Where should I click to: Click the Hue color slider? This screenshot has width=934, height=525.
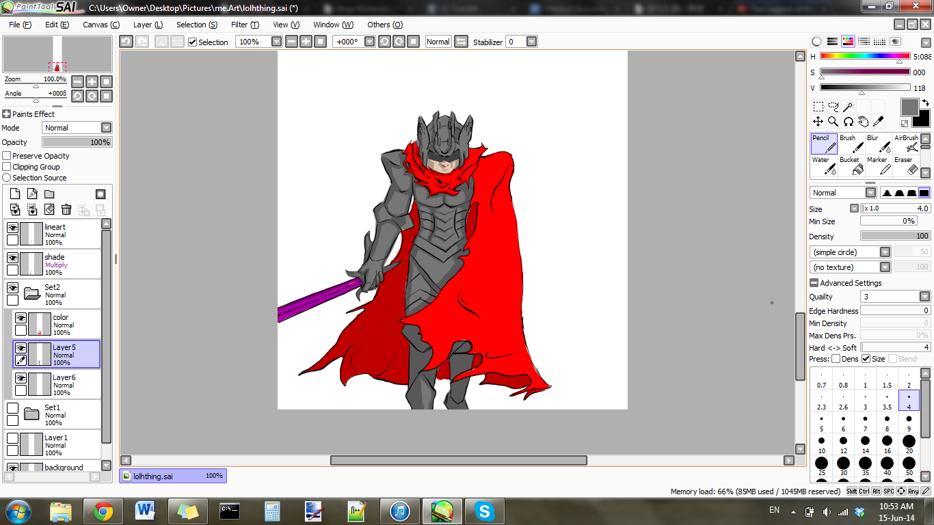point(865,56)
